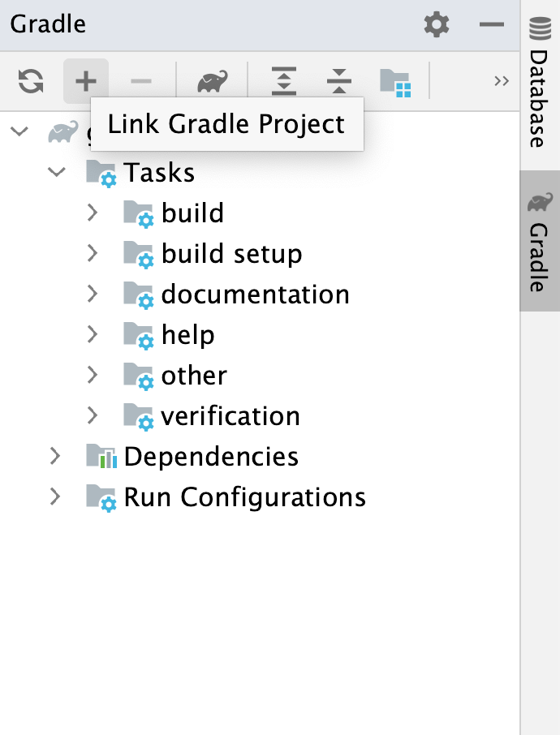The image size is (560, 735).
Task: Click the Unlink Gradle Project minus icon
Action: [140, 80]
